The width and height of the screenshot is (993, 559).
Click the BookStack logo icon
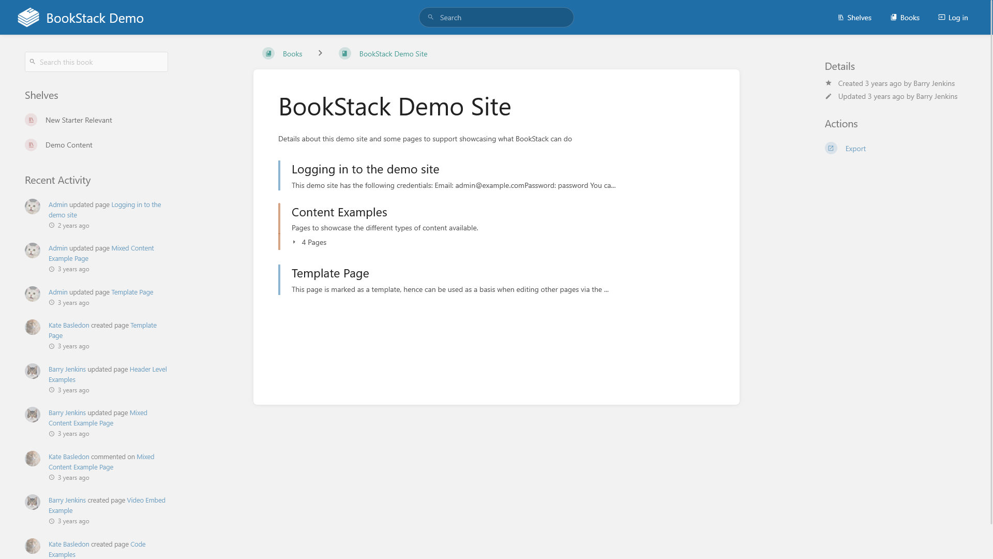(x=28, y=18)
